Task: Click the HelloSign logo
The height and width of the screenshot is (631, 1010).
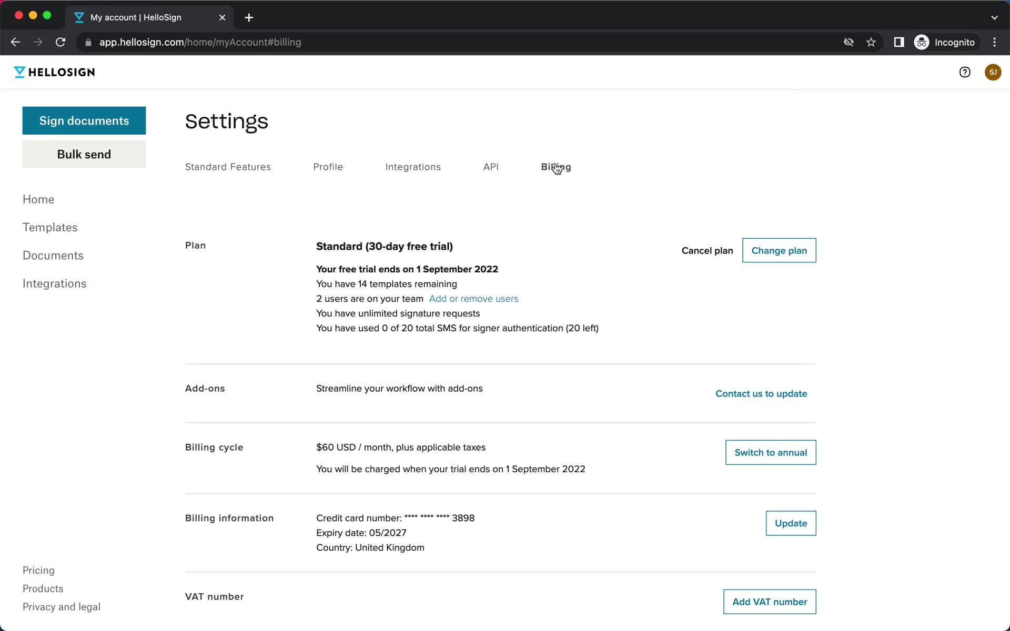Action: pyautogui.click(x=54, y=72)
